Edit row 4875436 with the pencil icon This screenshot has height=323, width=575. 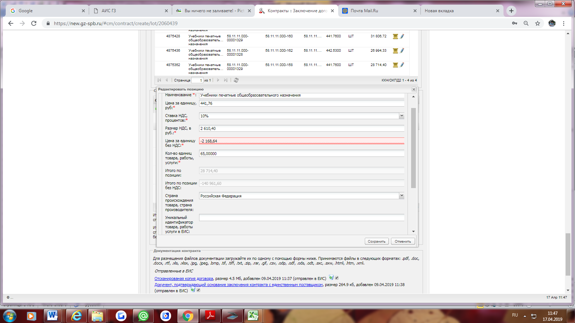[402, 51]
